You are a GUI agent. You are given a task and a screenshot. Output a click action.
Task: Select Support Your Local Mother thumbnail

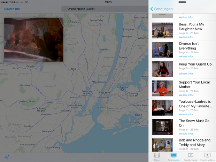point(162,88)
